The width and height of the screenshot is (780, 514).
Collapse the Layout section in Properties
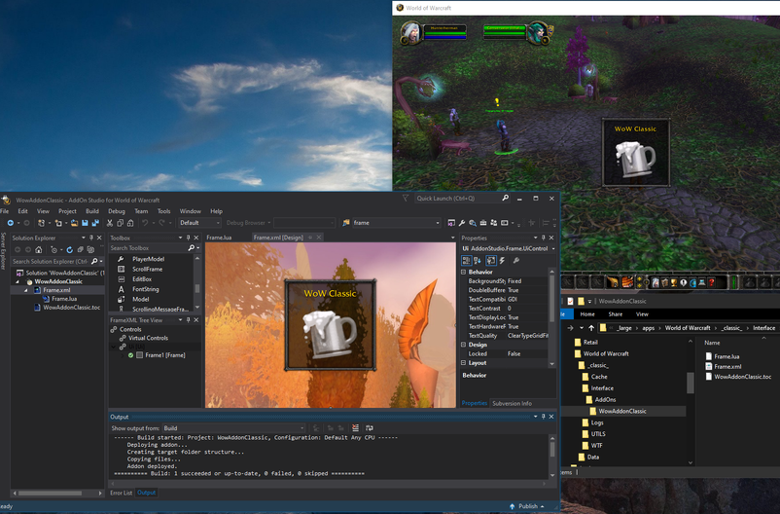[464, 362]
